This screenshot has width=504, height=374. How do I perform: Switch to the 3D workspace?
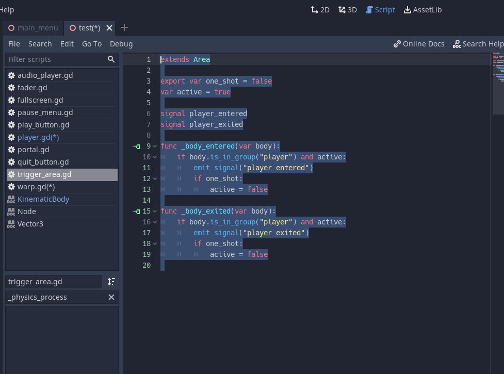tap(347, 10)
